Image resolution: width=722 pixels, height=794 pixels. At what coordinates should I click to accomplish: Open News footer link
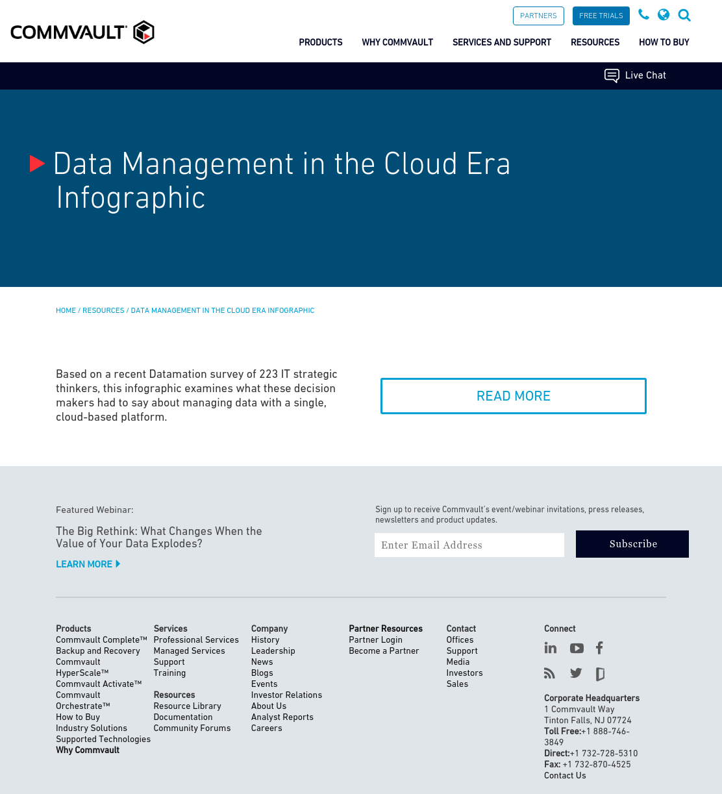262,662
